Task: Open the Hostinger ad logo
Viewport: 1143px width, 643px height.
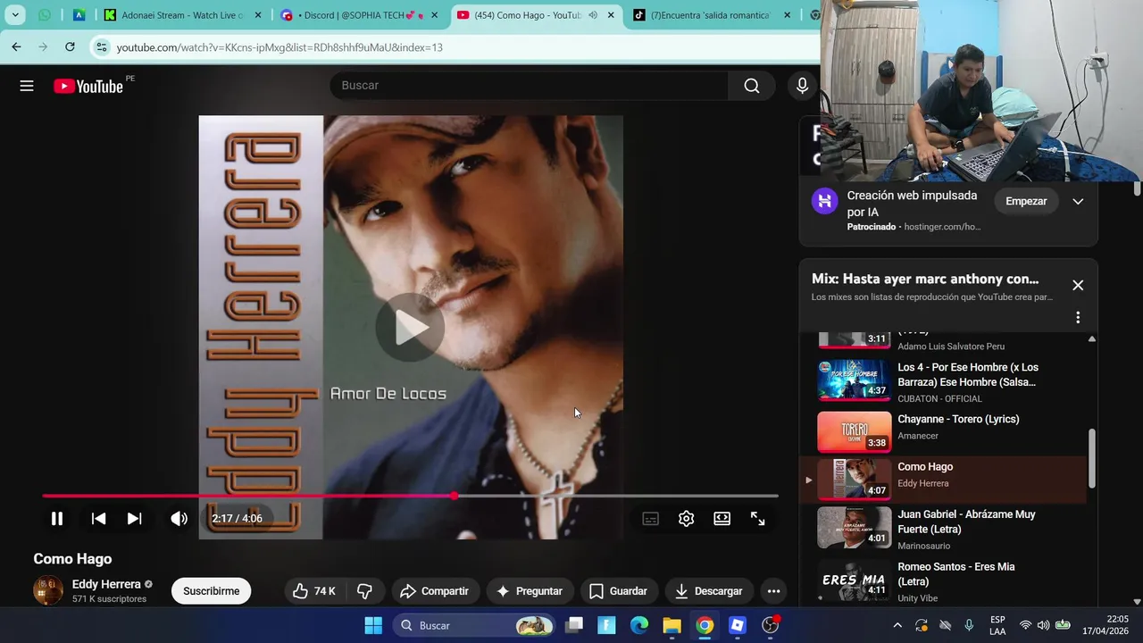Action: pyautogui.click(x=824, y=201)
